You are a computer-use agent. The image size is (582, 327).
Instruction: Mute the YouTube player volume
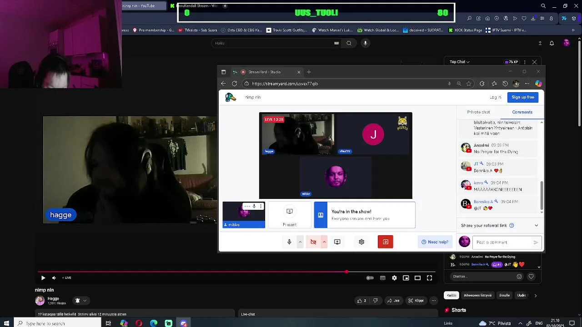click(54, 278)
